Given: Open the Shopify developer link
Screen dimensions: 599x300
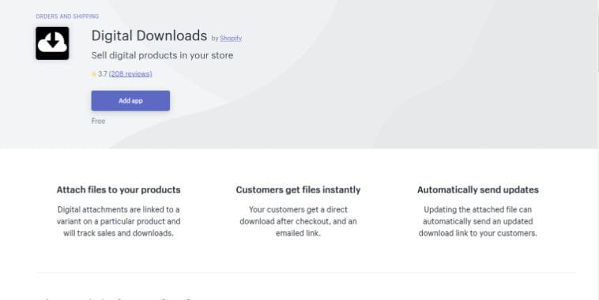Looking at the screenshot, I should click(x=231, y=38).
